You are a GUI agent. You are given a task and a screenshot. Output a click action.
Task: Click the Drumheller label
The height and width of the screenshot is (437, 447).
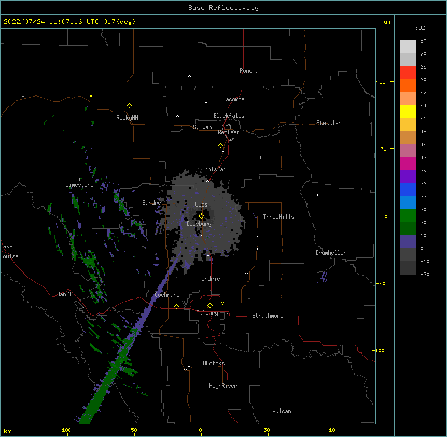pyautogui.click(x=331, y=253)
